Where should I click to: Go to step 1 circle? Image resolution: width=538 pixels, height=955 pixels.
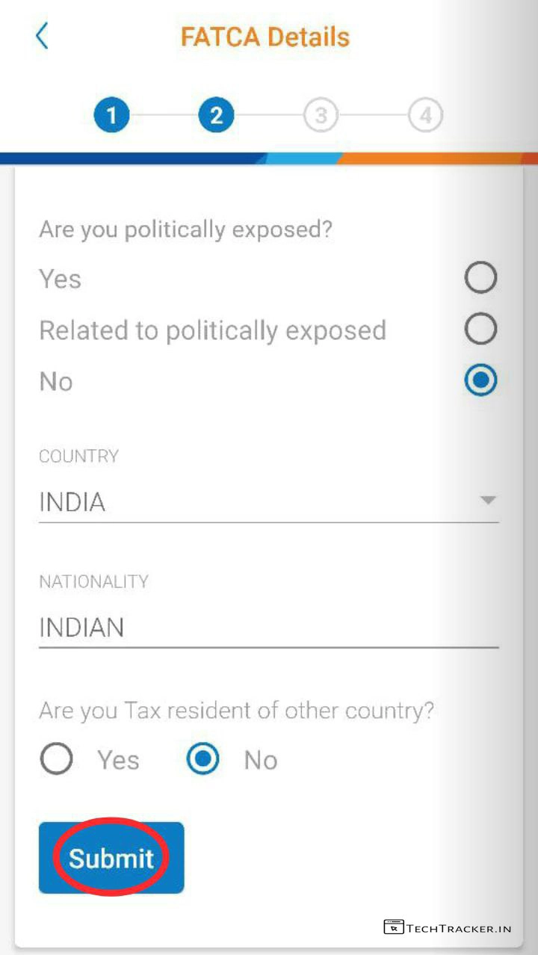(x=111, y=116)
